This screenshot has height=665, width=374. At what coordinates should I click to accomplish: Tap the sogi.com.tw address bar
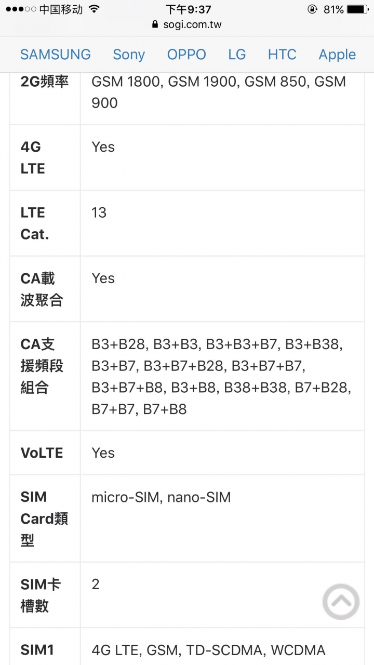click(187, 24)
